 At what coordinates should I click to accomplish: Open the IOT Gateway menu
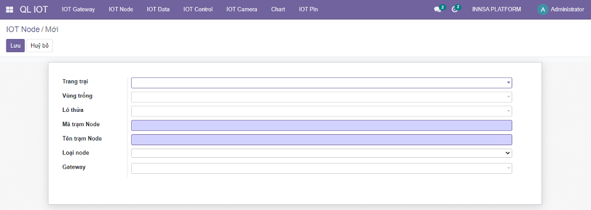[x=78, y=9]
